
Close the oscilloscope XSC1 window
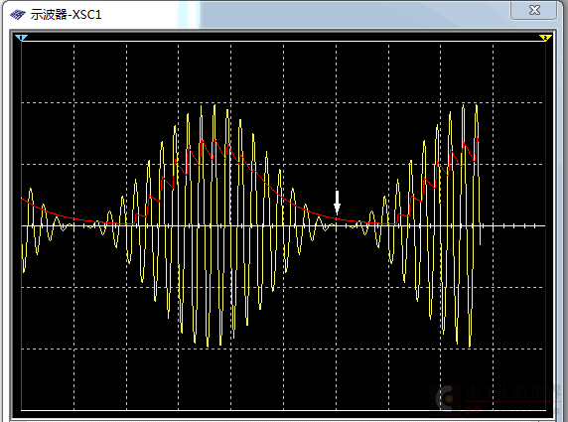click(x=534, y=10)
